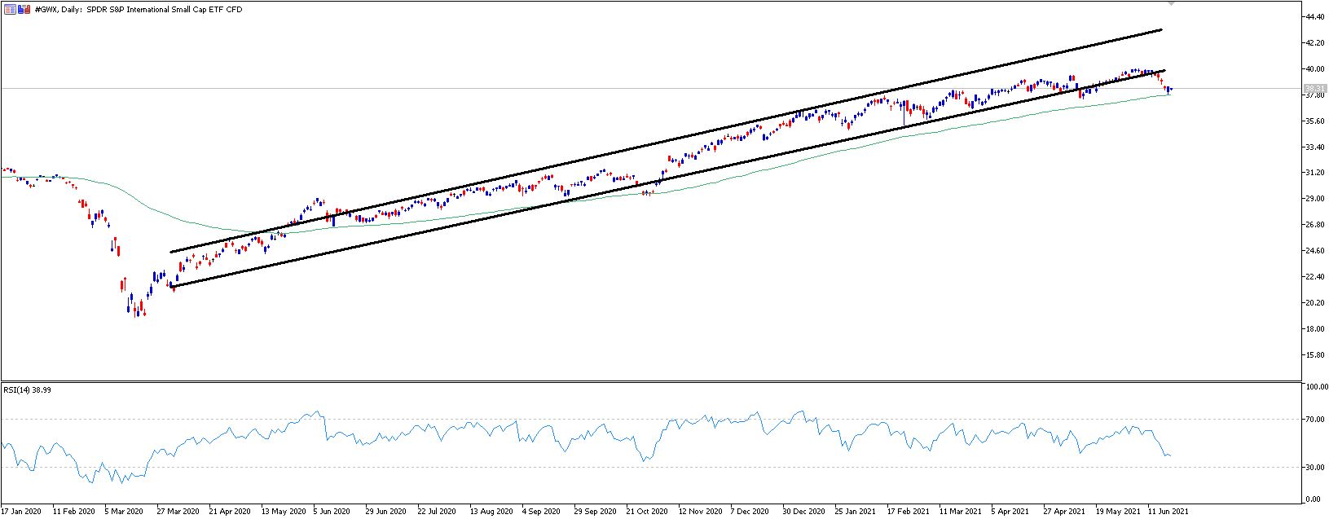Click the gray horizontal current price line
Viewport: 1329px width, 519px height.
coord(652,88)
